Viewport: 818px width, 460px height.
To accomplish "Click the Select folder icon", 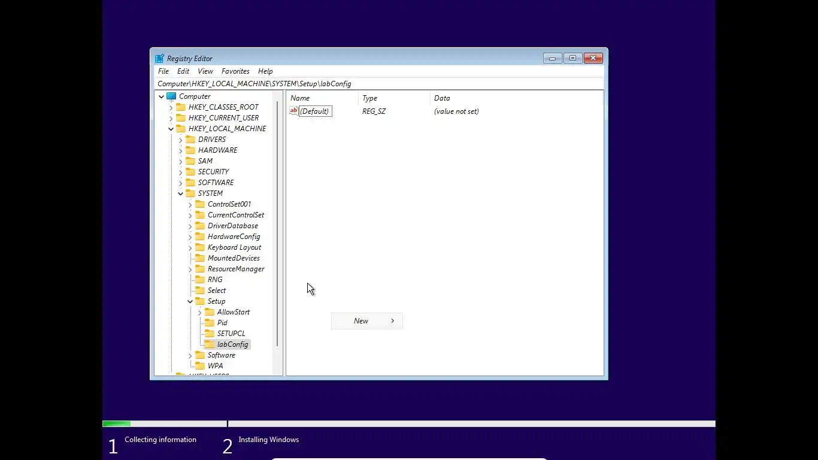I will tap(200, 290).
